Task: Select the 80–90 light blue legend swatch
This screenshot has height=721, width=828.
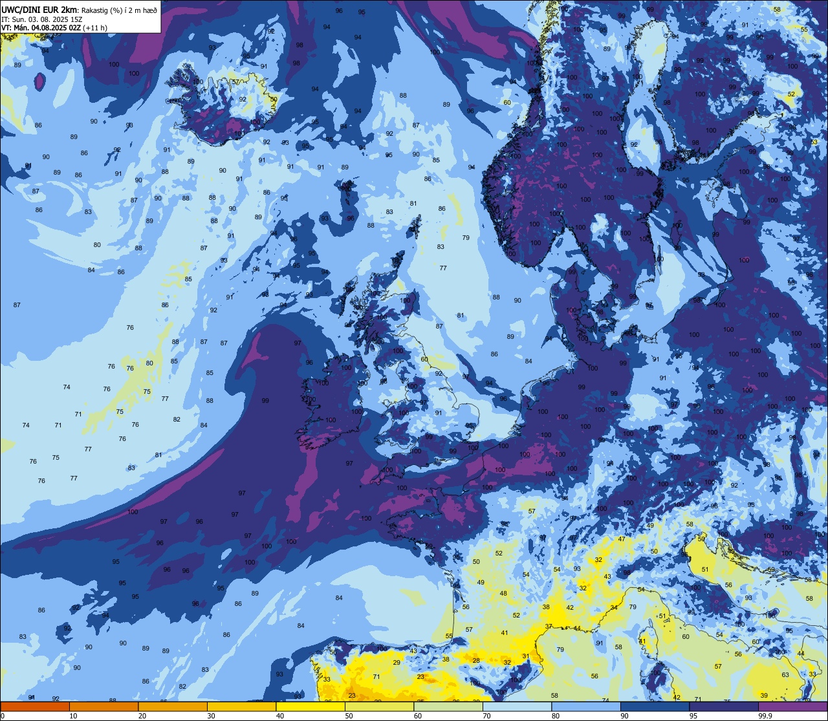Action: coord(586,706)
